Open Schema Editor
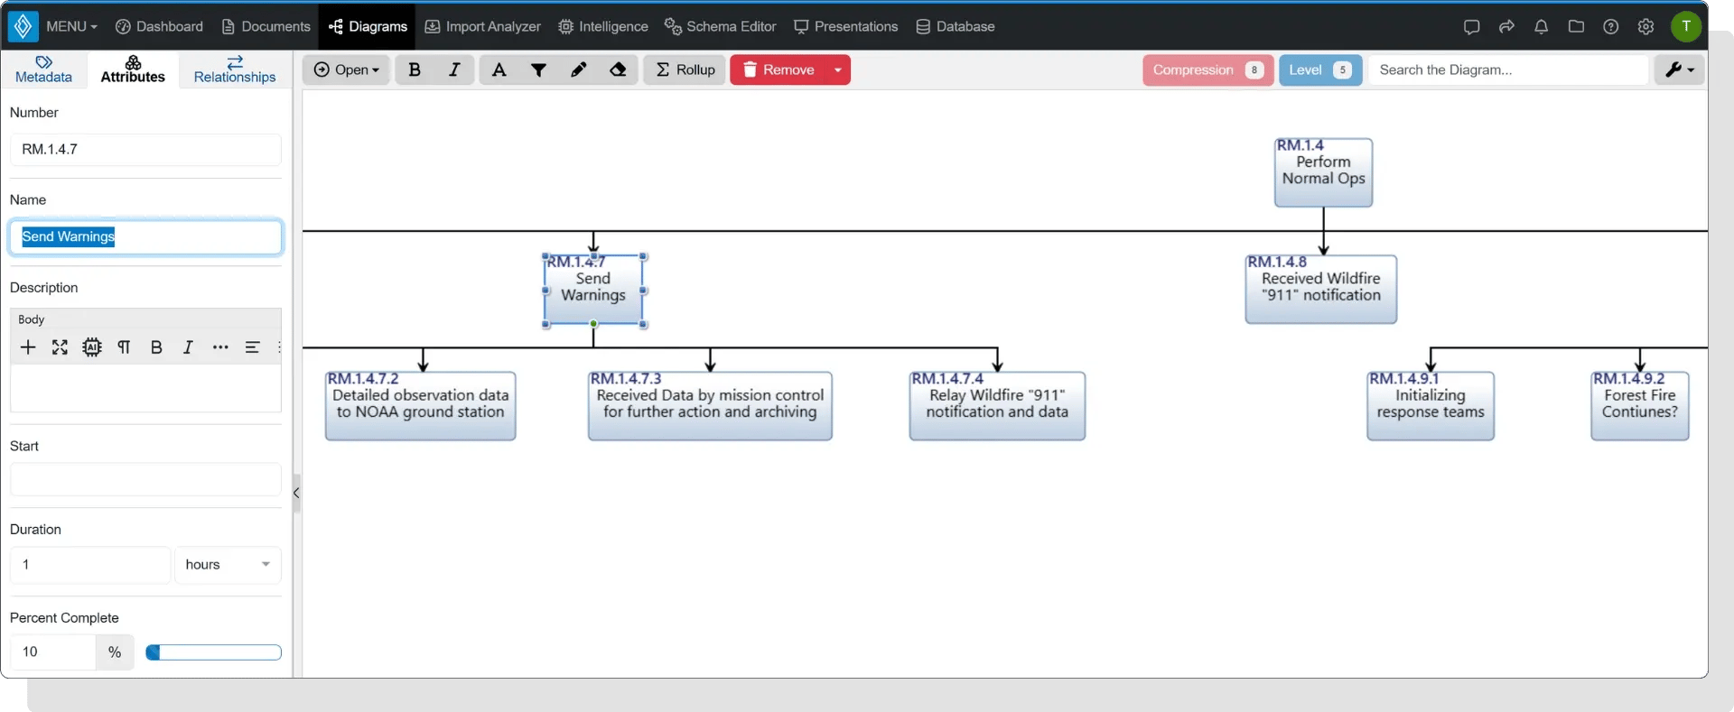1734x712 pixels. click(x=720, y=26)
